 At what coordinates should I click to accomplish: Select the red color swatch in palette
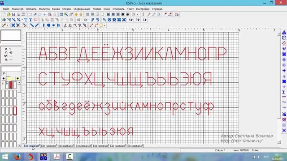click(11, 85)
